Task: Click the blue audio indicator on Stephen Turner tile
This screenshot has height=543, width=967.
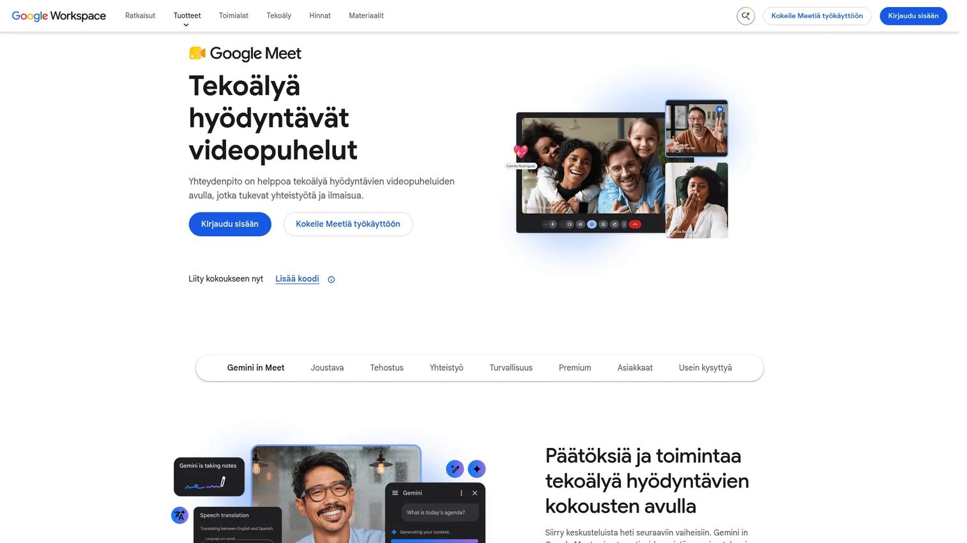Action: click(720, 109)
